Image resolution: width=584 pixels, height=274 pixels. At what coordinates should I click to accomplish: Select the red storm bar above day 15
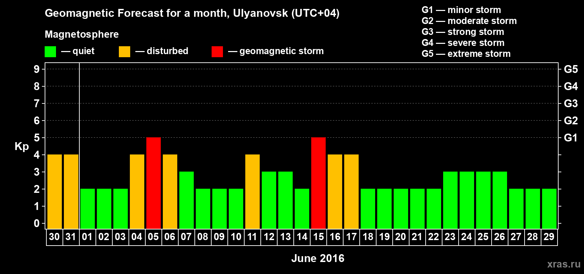[318, 183]
